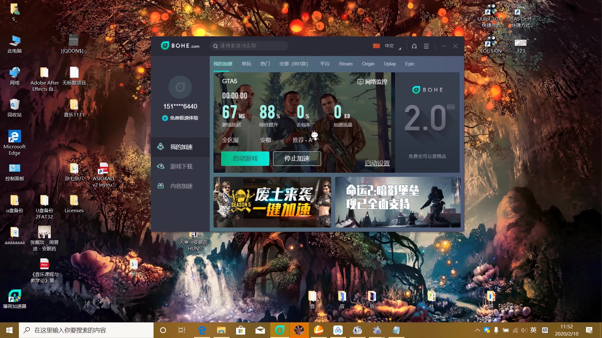Show hidden tray icons chevron
The image size is (602, 338).
(x=477, y=330)
